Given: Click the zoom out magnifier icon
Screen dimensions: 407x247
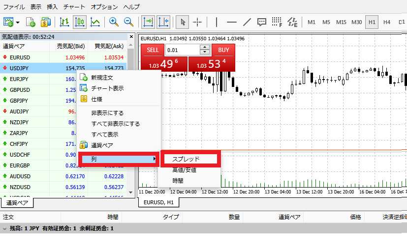Looking at the screenshot, I should (129, 22).
